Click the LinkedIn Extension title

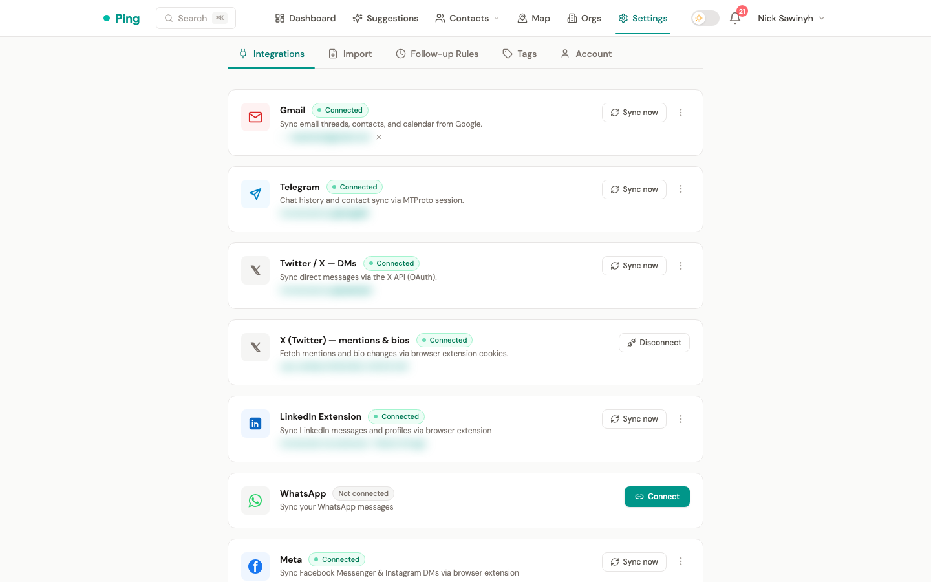point(321,416)
